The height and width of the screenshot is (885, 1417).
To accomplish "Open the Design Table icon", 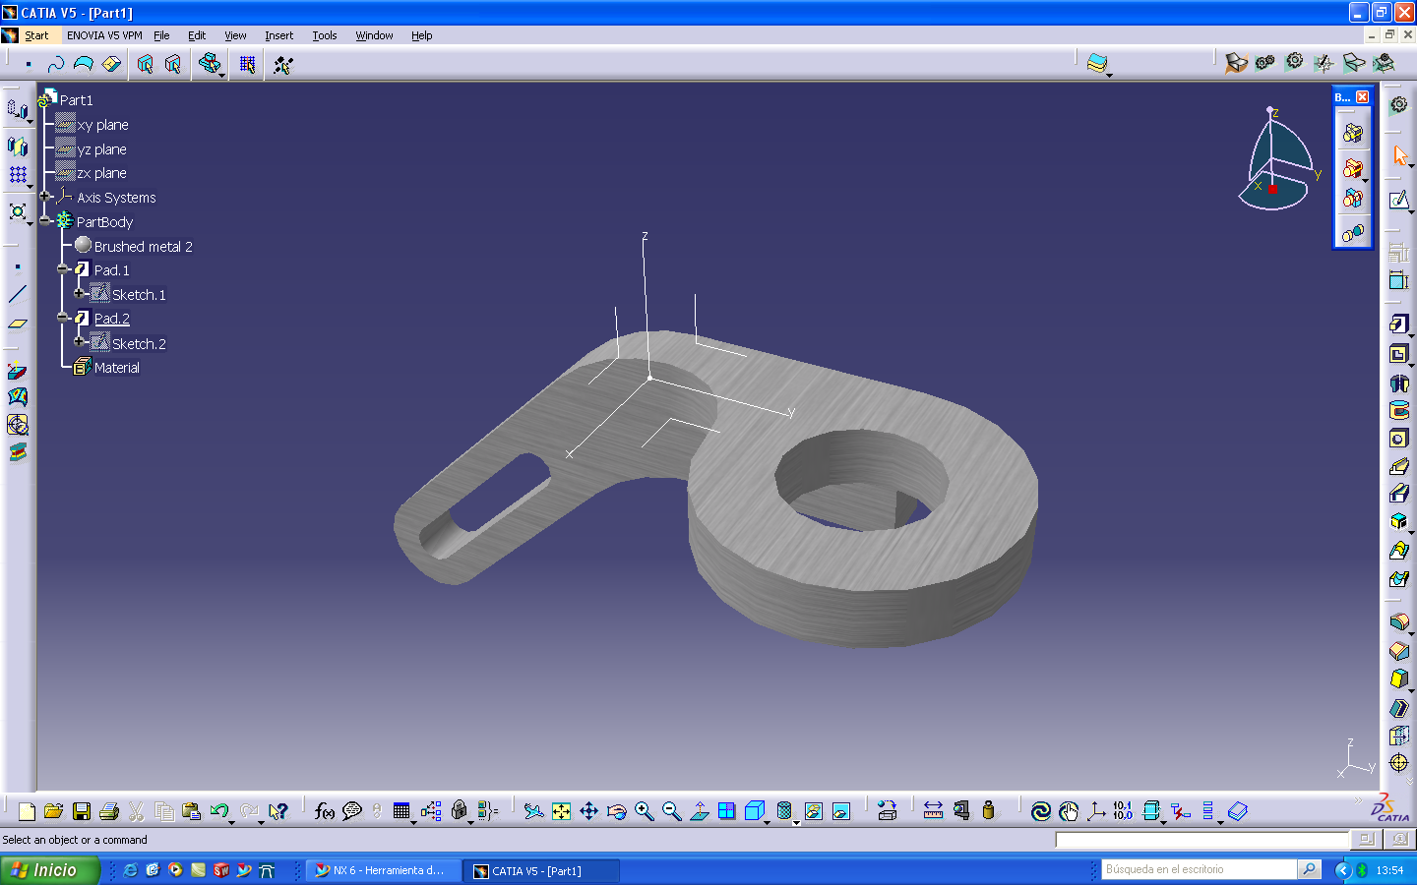I will pos(401,811).
